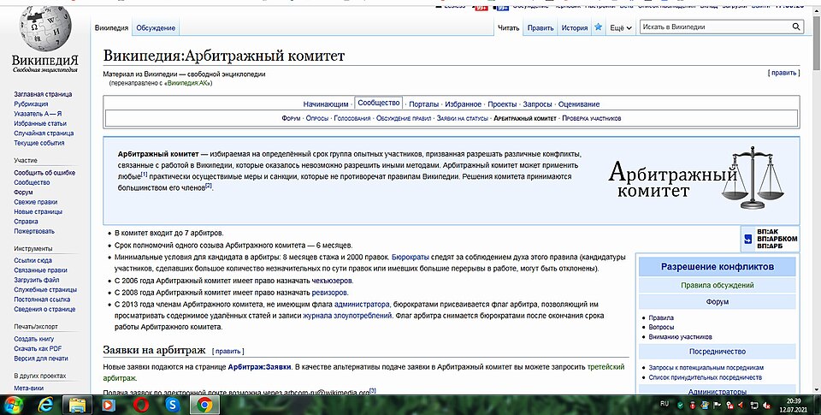Open the Арбитраж:Заявки link

tap(259, 367)
